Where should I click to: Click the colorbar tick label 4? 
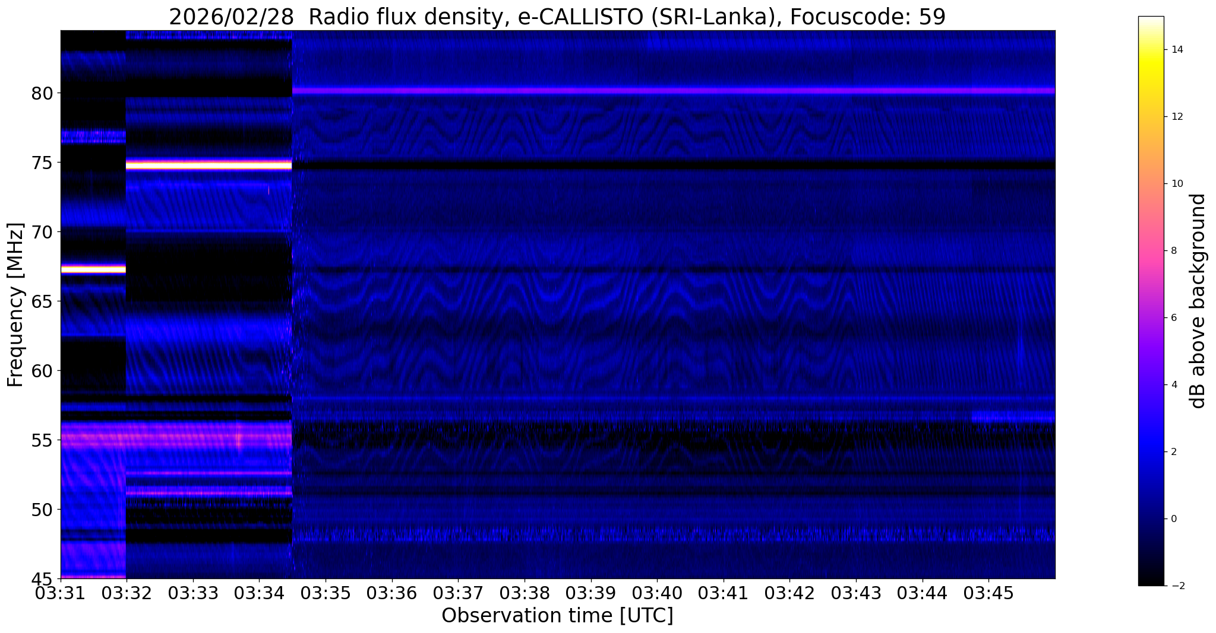[1173, 385]
